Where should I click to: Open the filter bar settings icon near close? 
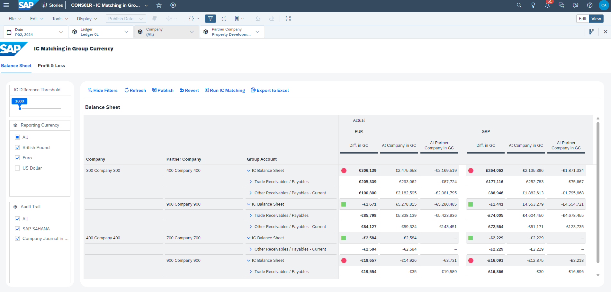click(591, 32)
